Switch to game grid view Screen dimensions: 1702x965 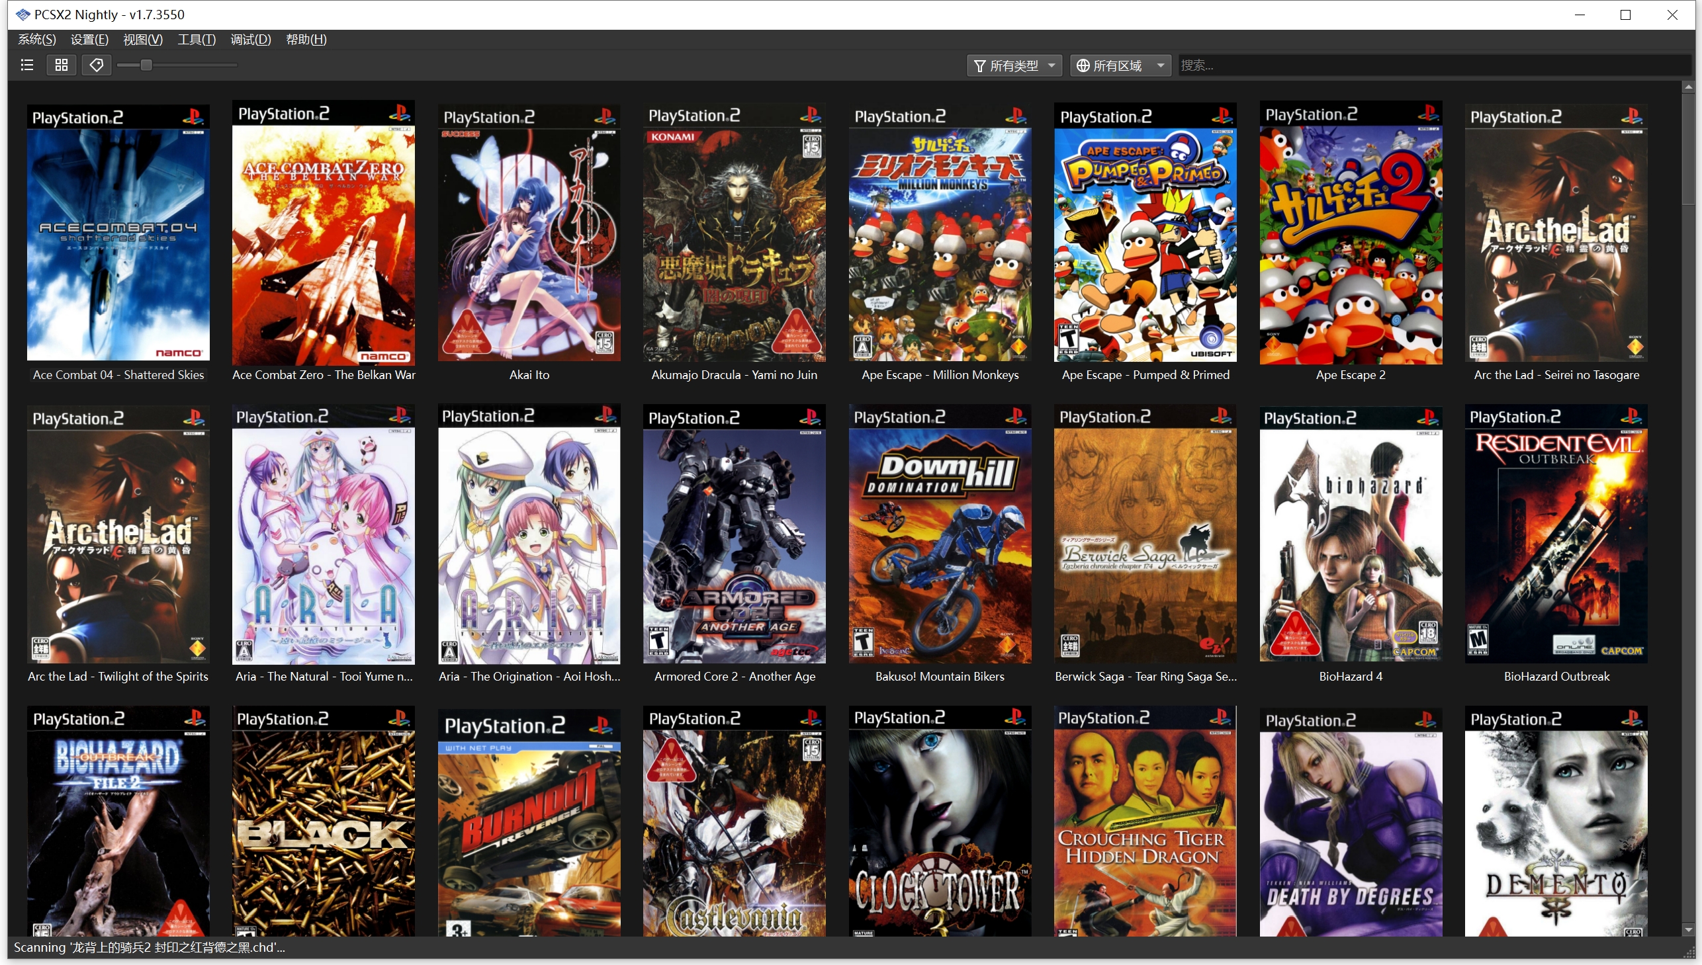click(62, 65)
